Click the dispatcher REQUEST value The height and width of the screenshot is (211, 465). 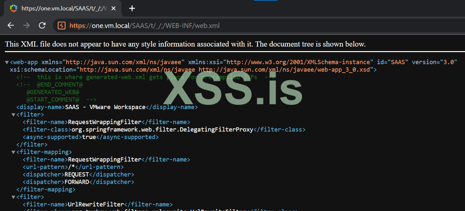[x=77, y=175]
